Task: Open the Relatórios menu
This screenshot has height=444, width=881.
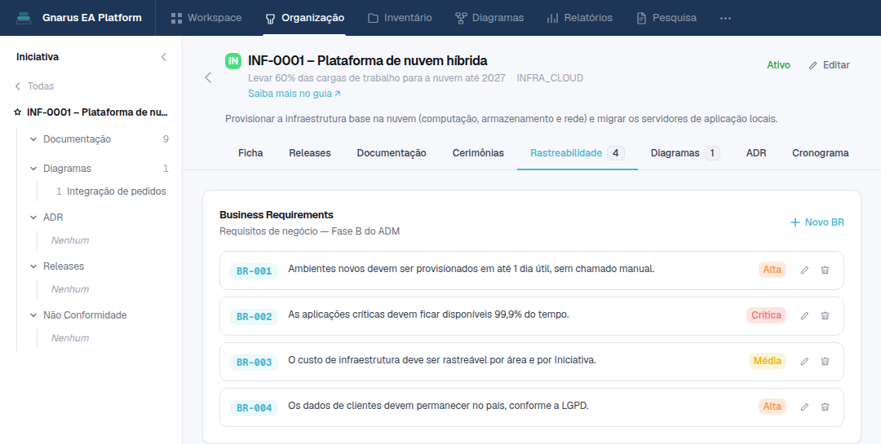Action: [580, 18]
